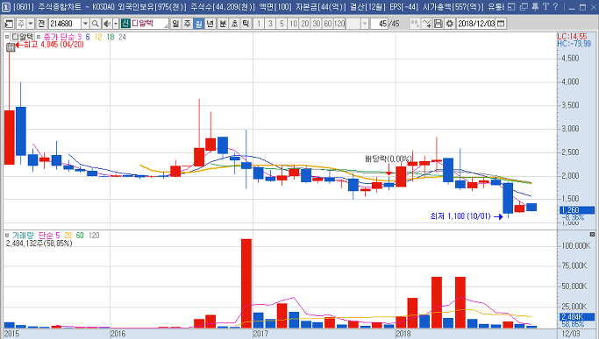Click the current price tag 1,260
This screenshot has height=339, width=599.
[577, 210]
